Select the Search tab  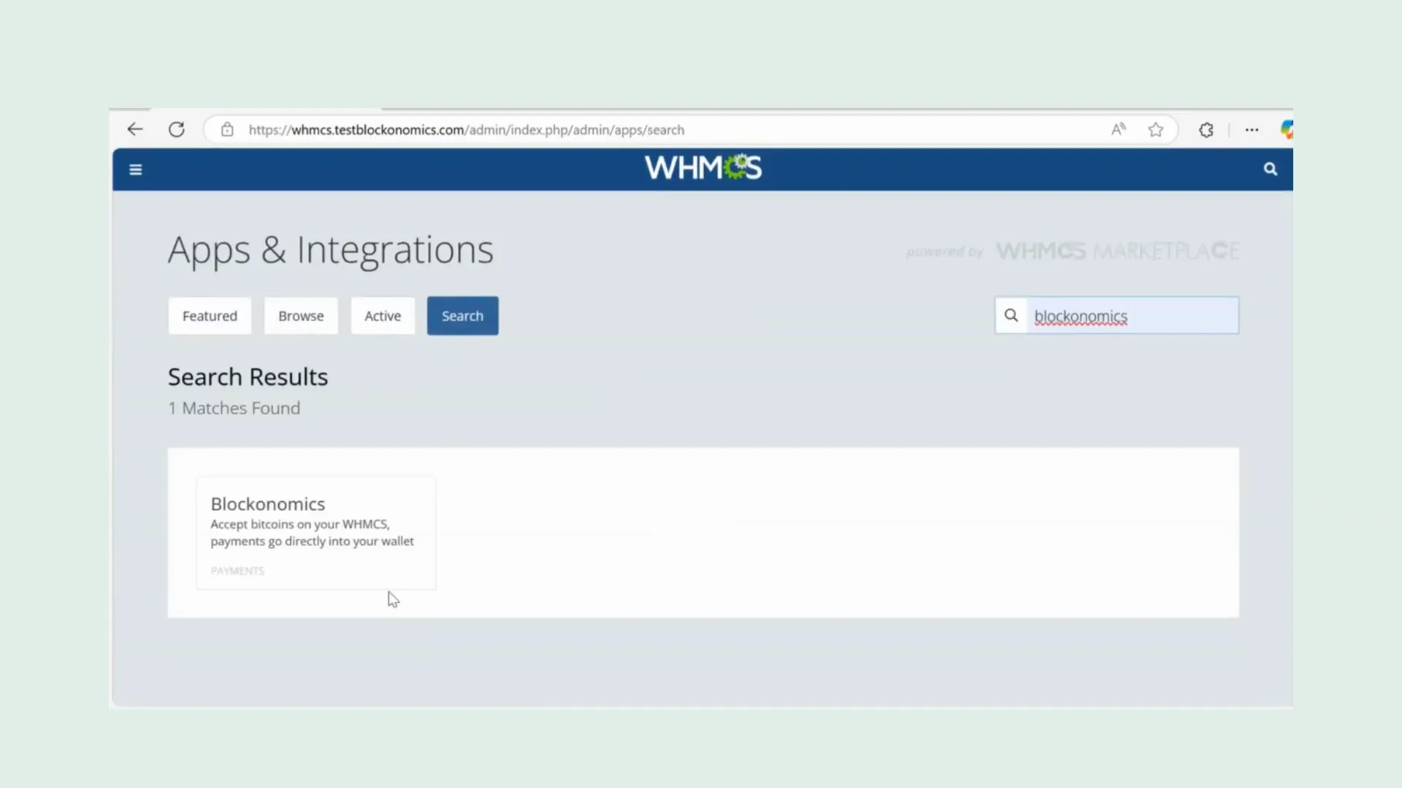pyautogui.click(x=462, y=316)
